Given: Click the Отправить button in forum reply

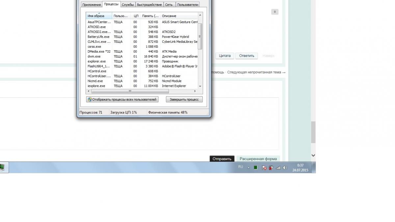Looking at the screenshot, I should coord(222,159).
